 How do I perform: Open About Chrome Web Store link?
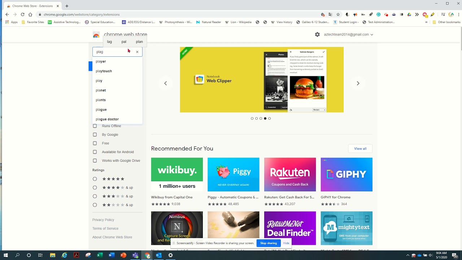click(x=112, y=237)
